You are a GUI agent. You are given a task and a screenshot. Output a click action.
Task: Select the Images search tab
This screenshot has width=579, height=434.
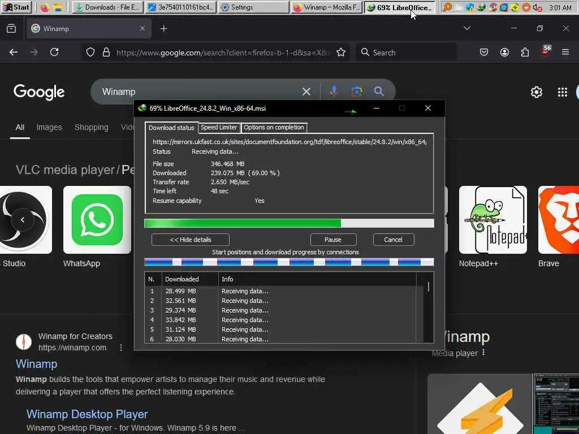click(49, 127)
